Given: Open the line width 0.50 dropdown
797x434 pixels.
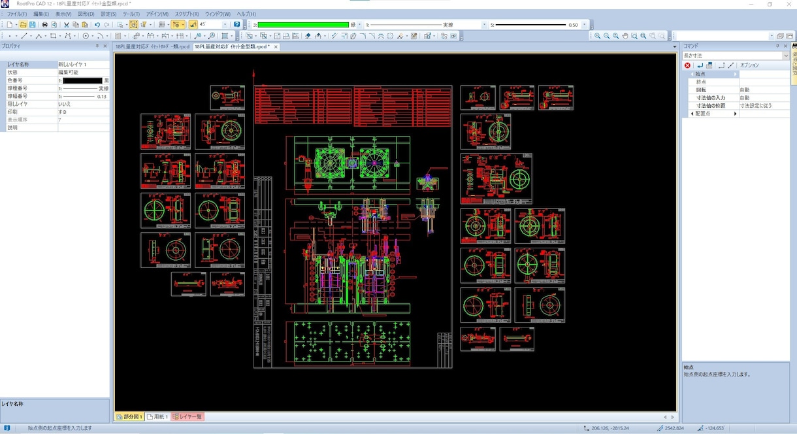Looking at the screenshot, I should point(585,25).
